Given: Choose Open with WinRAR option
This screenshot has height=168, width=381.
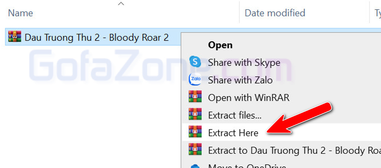Looking at the screenshot, I should (281, 98).
